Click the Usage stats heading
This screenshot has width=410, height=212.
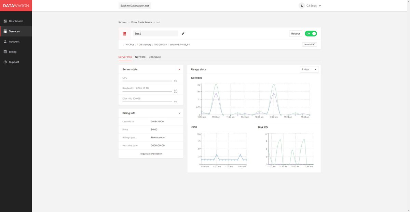coord(199,69)
